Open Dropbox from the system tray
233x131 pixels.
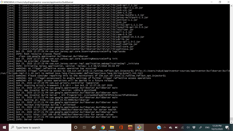tap(194, 127)
